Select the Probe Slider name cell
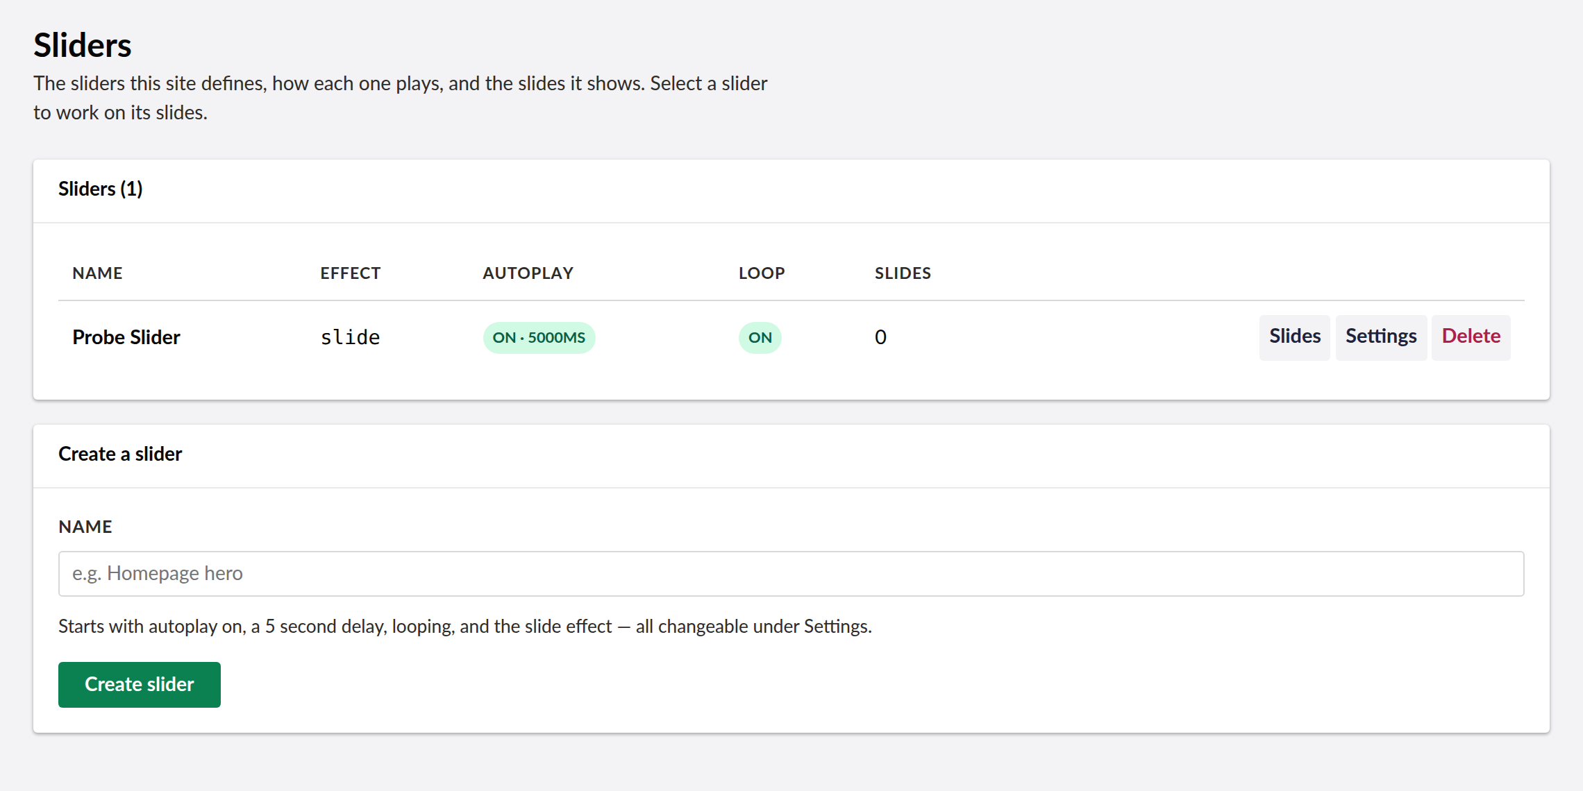The width and height of the screenshot is (1583, 791). point(126,337)
